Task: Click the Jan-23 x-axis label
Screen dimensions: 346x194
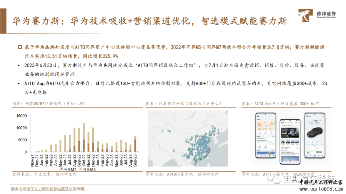Action: pyautogui.click(x=98, y=160)
